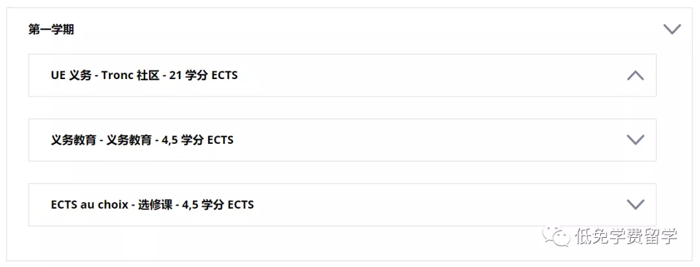Click the word 选修课 in third row

[155, 205]
